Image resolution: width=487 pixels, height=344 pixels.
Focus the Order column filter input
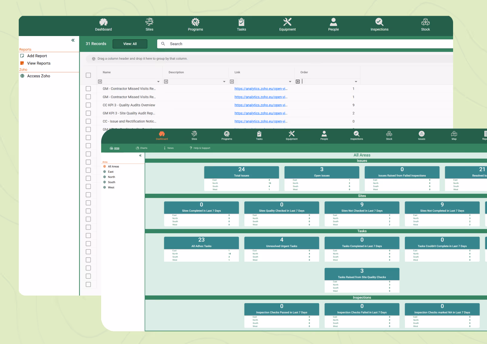[327, 81]
